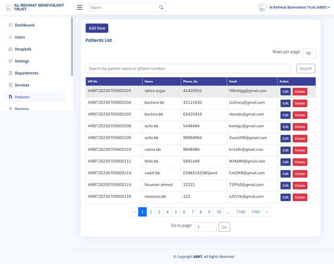The image size is (334, 264).
Task: Click the Go button for page jump
Action: click(224, 227)
